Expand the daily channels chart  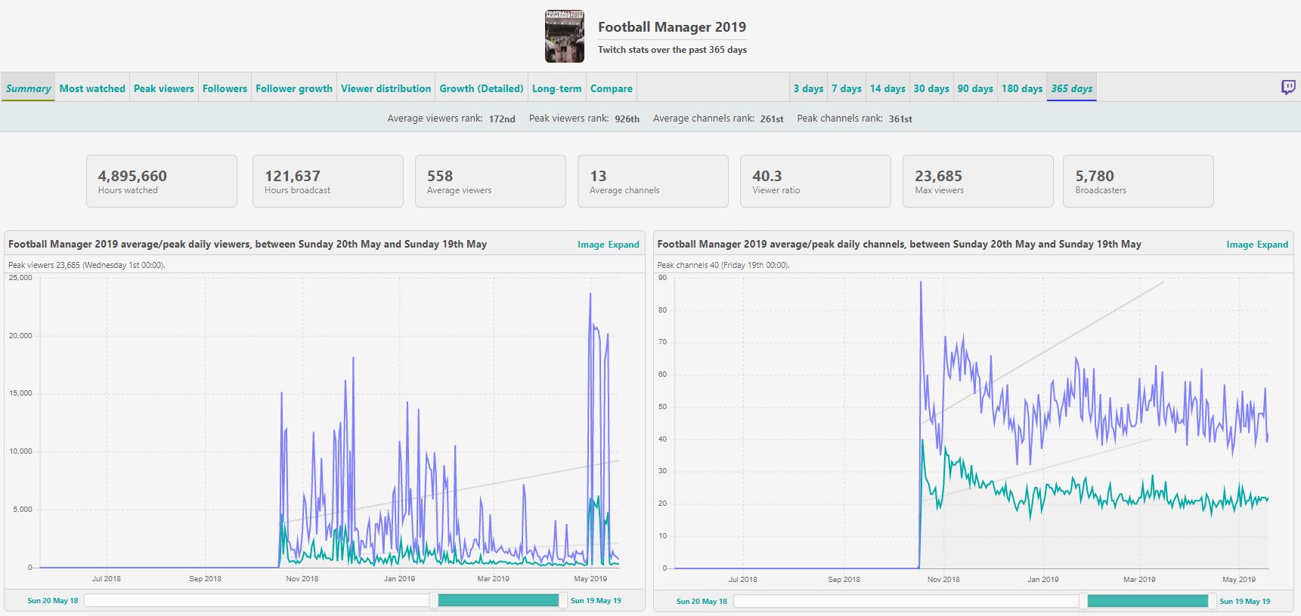pyautogui.click(x=1273, y=245)
